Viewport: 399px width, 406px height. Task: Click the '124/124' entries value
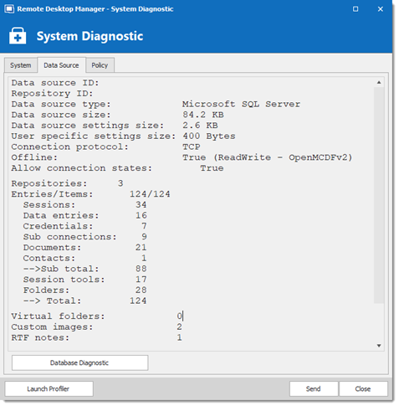150,194
